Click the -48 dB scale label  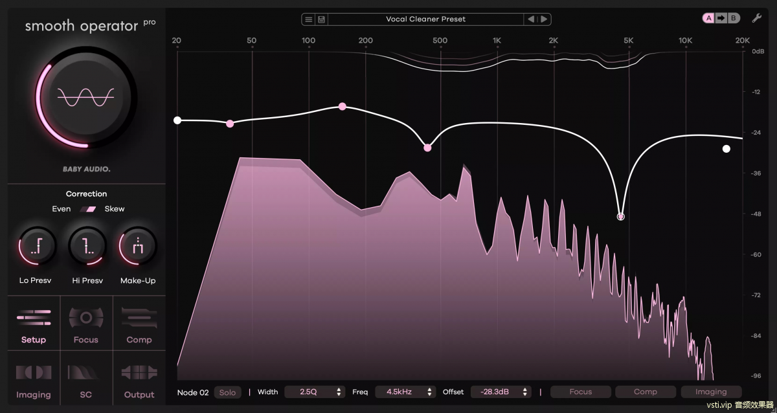coord(756,214)
